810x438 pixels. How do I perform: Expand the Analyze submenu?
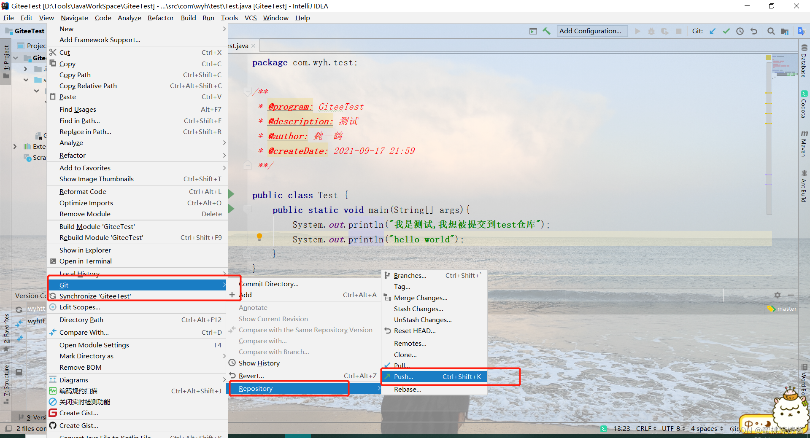tap(137, 142)
